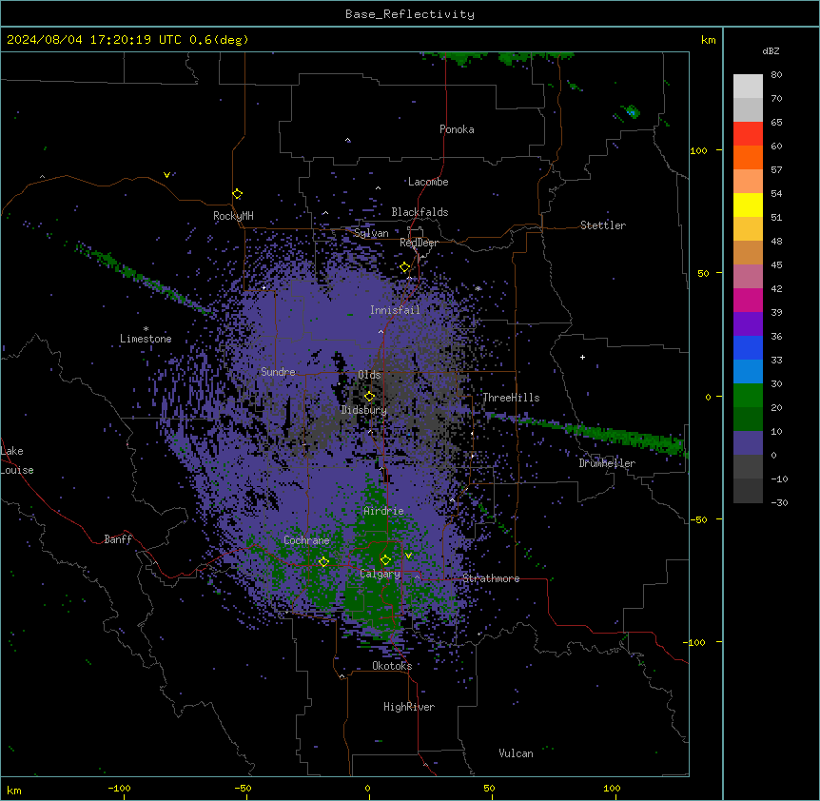Click the yellow diamond marker below RedDeer
Viewport: 820px width, 801px height.
[x=405, y=267]
